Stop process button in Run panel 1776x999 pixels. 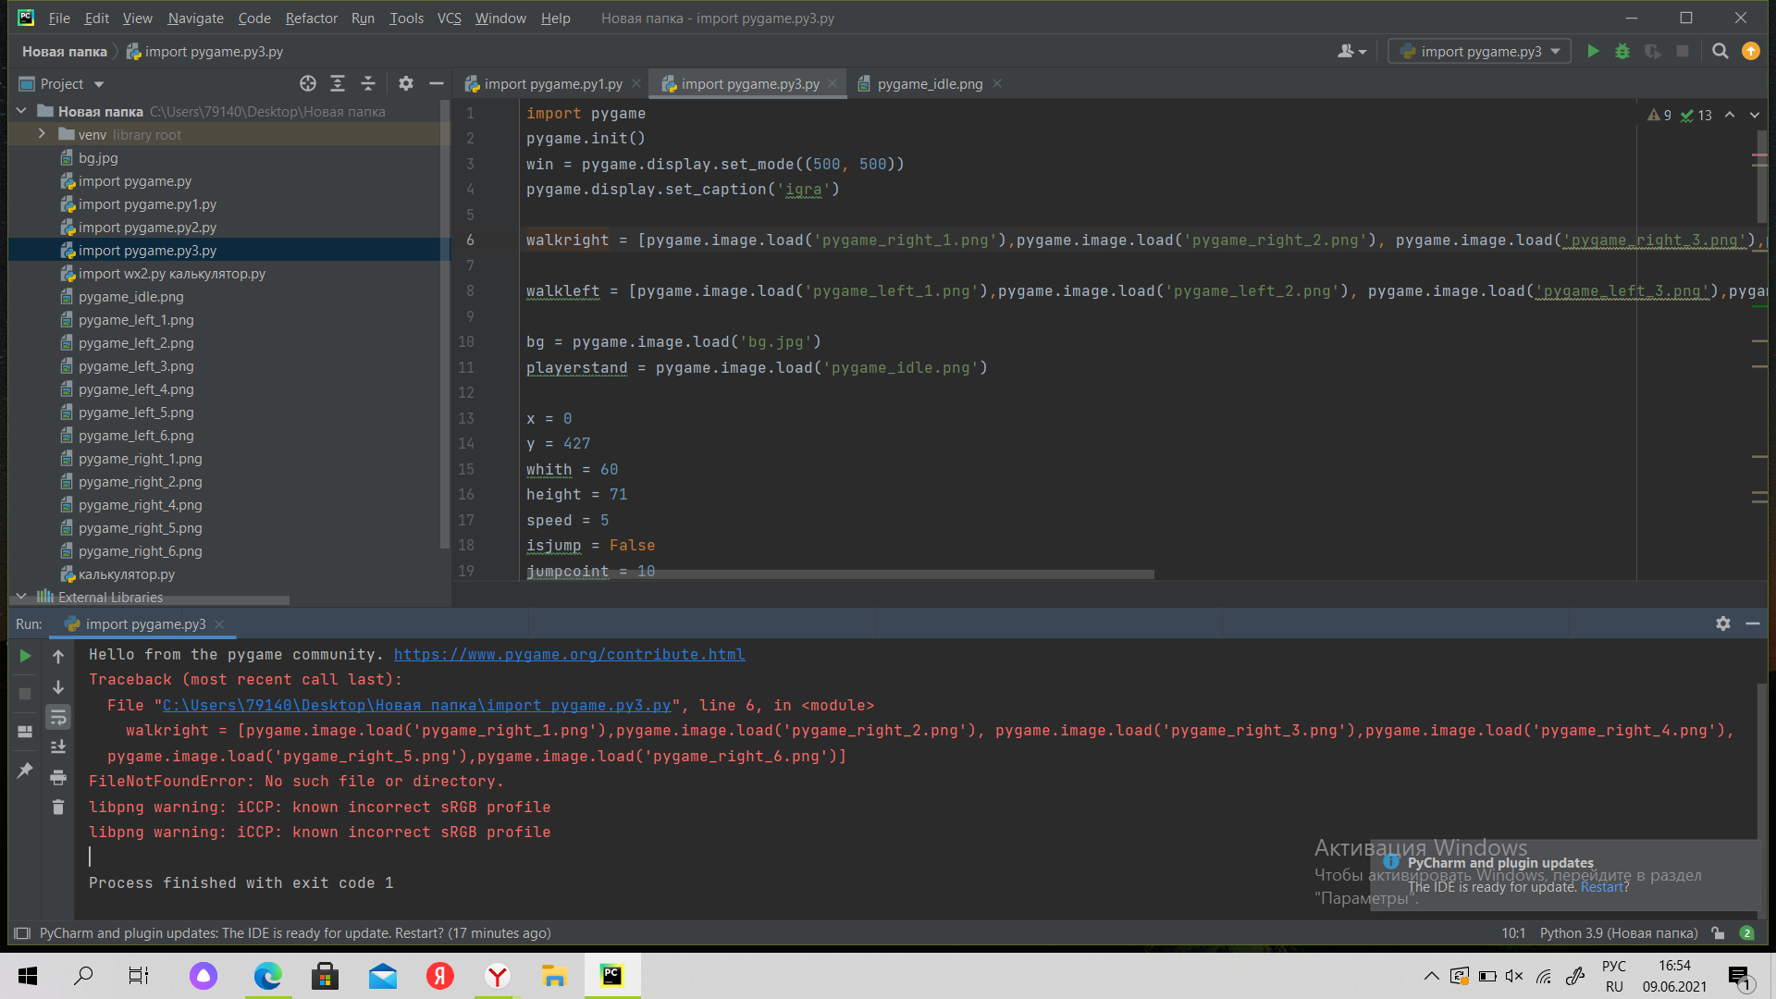(x=26, y=693)
